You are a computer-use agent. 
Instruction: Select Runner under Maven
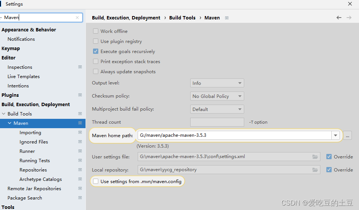click(27, 151)
